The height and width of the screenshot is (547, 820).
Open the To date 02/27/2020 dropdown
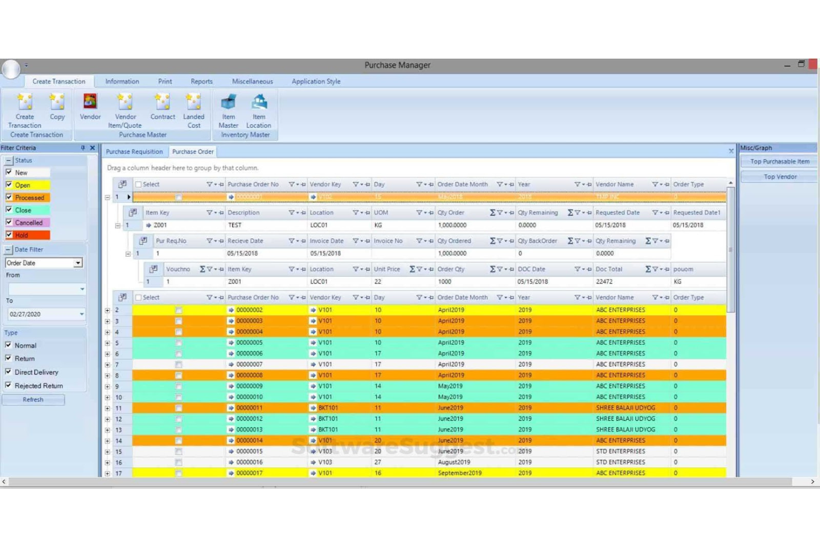81,314
